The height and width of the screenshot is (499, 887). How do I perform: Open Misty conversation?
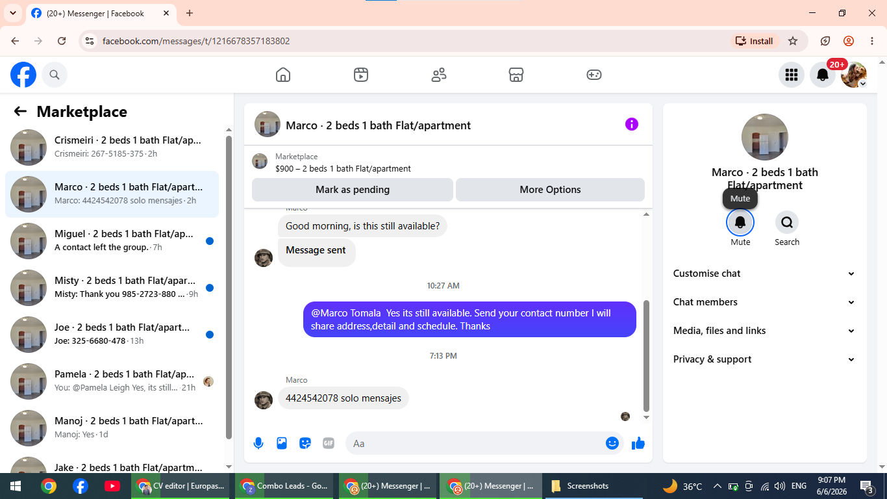[112, 288]
